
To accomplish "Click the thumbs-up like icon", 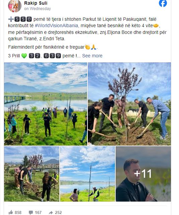I will tap(11, 212).
